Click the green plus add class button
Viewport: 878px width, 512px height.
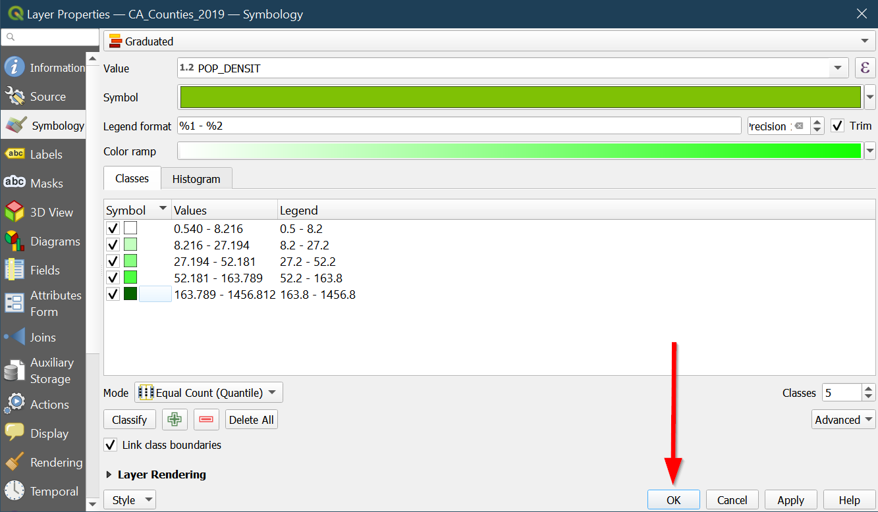click(175, 420)
